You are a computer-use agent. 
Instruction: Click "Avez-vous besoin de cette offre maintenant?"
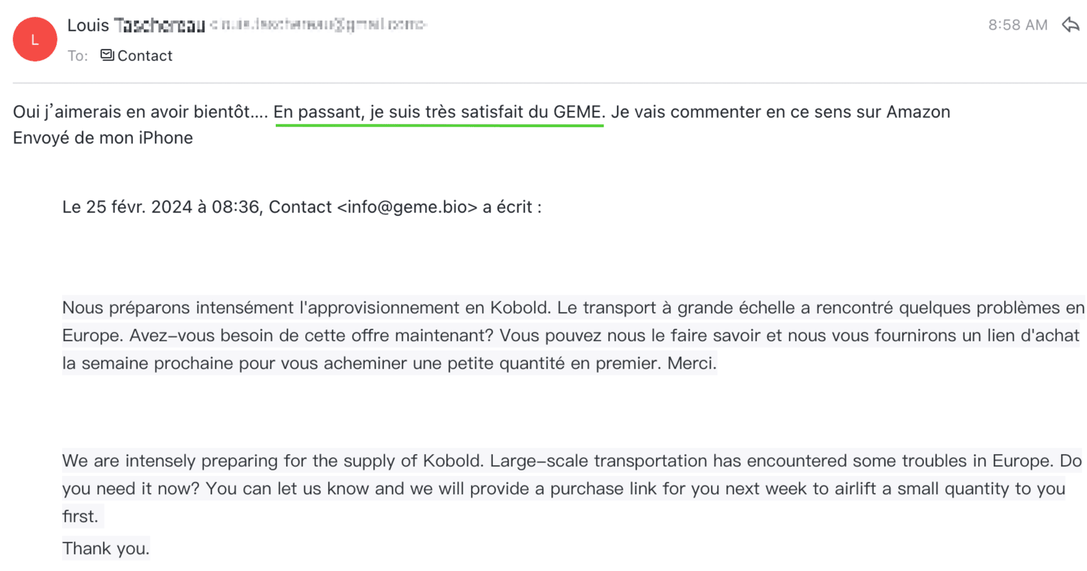tap(311, 335)
